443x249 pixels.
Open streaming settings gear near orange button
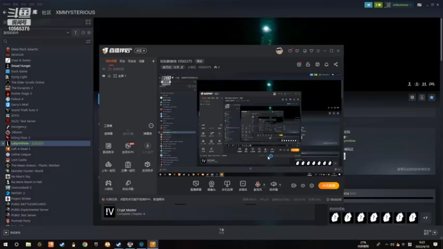click(312, 185)
